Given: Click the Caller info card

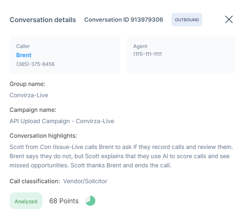Looking at the screenshot, I should 65,55.
